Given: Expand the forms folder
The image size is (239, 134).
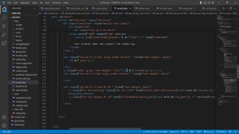Looking at the screenshot, I should click(18, 36).
